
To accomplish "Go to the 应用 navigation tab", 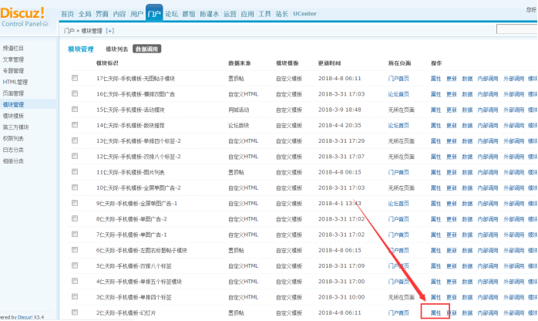I will pos(247,14).
